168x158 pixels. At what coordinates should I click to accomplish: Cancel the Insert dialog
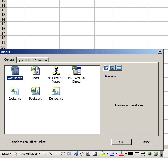point(146,142)
